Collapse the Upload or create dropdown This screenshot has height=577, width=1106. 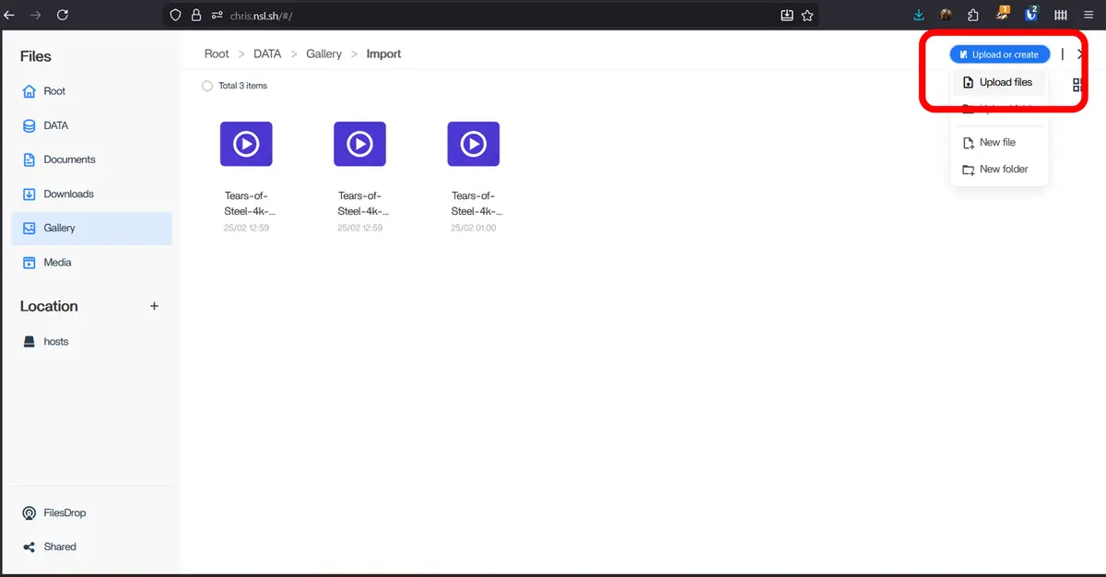point(999,54)
